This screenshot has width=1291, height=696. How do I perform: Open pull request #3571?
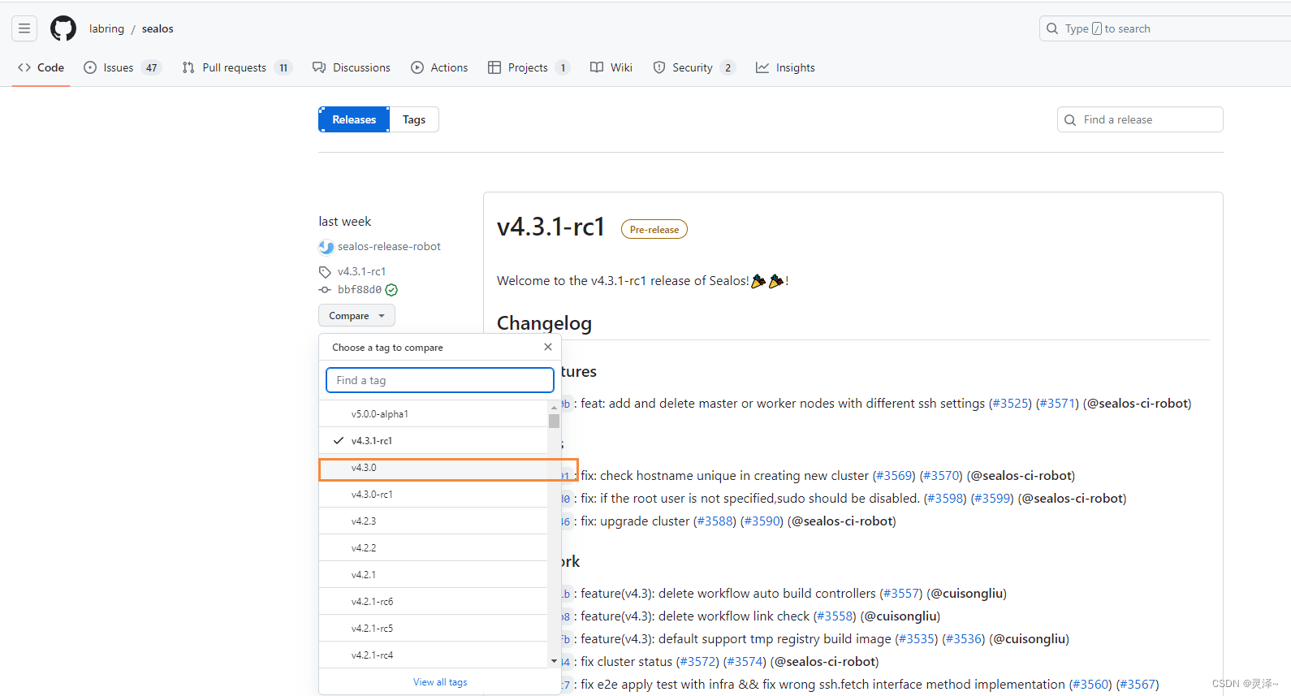click(x=1057, y=404)
